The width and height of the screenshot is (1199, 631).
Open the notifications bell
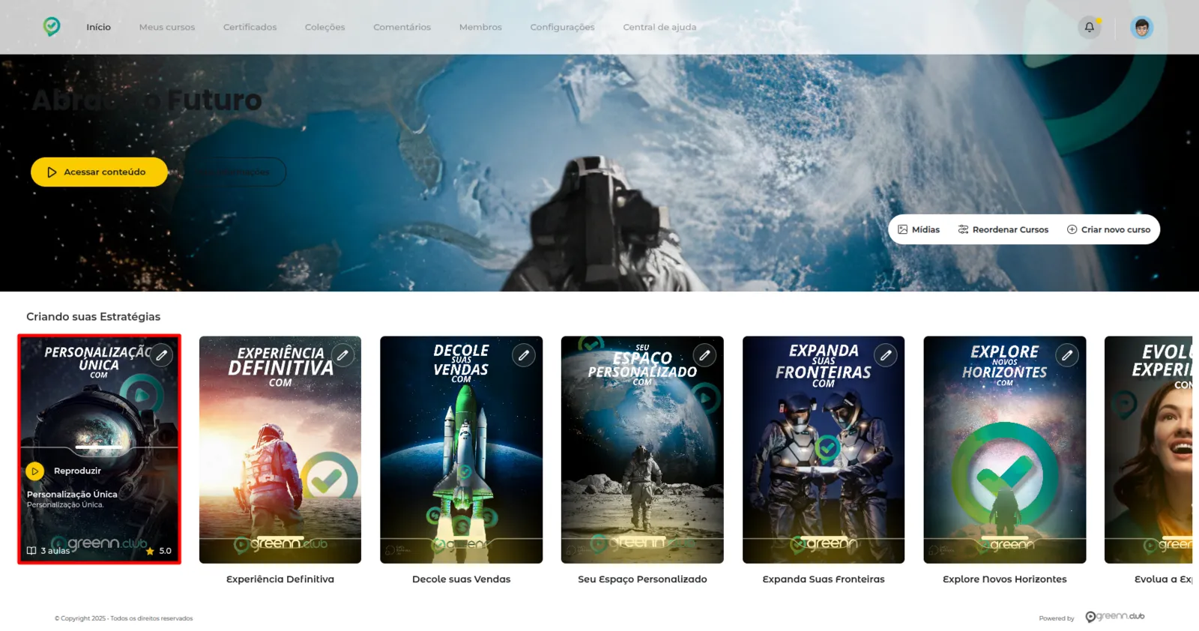pos(1090,27)
